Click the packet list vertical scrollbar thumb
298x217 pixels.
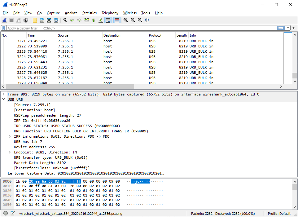pyautogui.click(x=295, y=76)
